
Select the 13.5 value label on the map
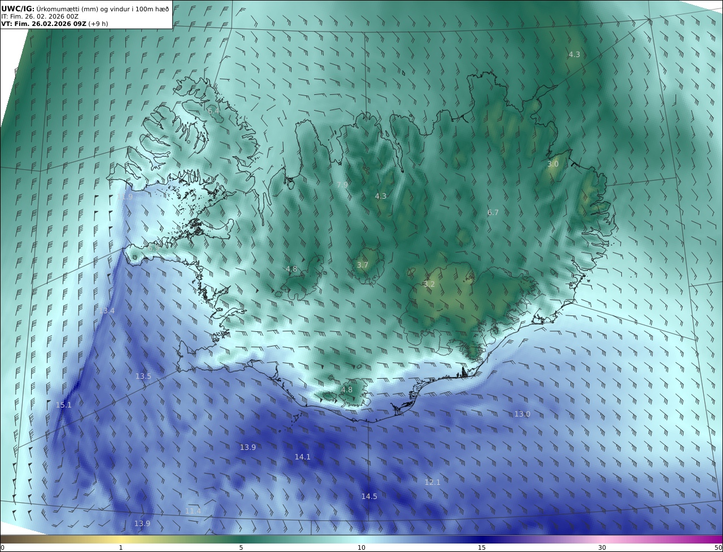[143, 376]
